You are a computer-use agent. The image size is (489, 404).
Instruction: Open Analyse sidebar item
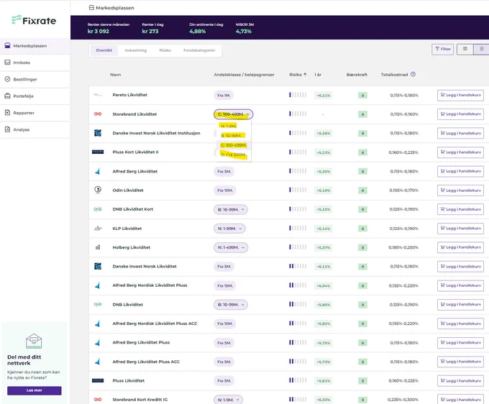point(35,129)
